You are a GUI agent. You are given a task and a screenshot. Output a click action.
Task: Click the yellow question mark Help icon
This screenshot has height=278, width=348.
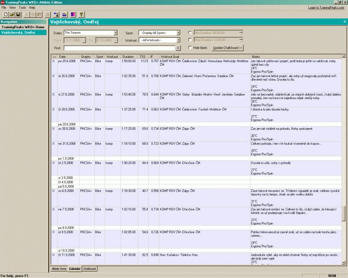(x=81, y=15)
